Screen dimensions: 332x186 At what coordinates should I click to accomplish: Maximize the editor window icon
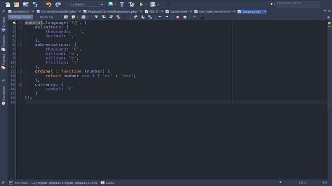[329, 11]
